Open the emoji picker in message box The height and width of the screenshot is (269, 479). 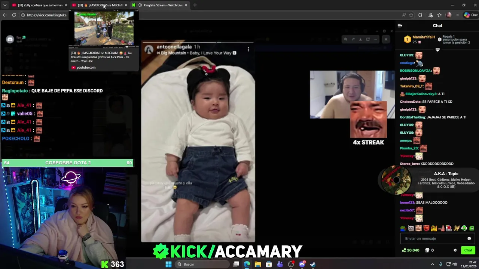click(469, 238)
